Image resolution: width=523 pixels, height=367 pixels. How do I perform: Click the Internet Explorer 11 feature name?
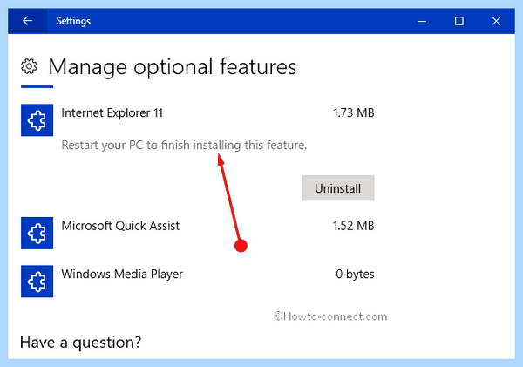coord(112,112)
